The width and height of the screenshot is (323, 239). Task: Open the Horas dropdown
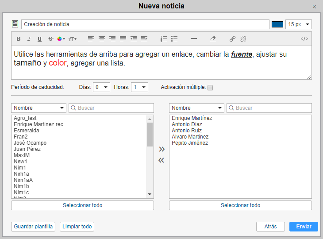pyautogui.click(x=140, y=87)
